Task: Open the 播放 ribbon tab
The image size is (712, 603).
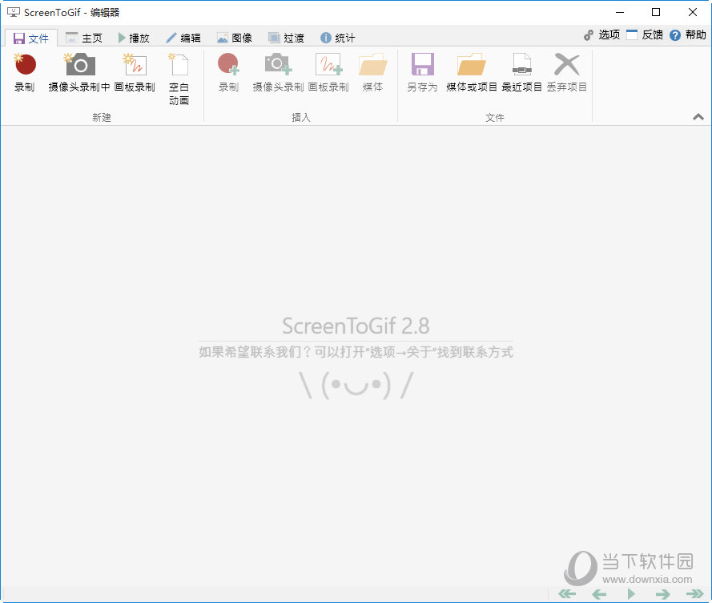Action: click(x=134, y=38)
